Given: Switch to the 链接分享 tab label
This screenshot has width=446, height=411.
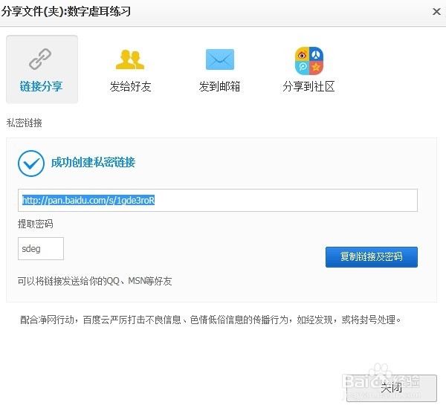Looking at the screenshot, I should click(41, 86).
